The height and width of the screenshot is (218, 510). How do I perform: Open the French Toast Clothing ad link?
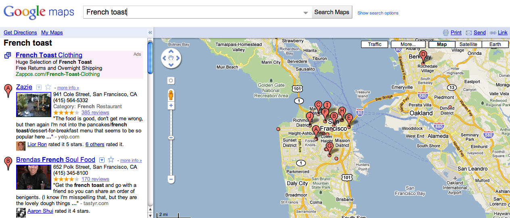coord(49,55)
